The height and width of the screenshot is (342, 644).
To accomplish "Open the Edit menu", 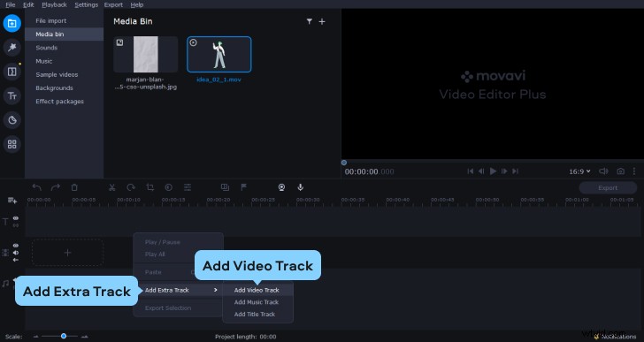I will pyautogui.click(x=28, y=5).
